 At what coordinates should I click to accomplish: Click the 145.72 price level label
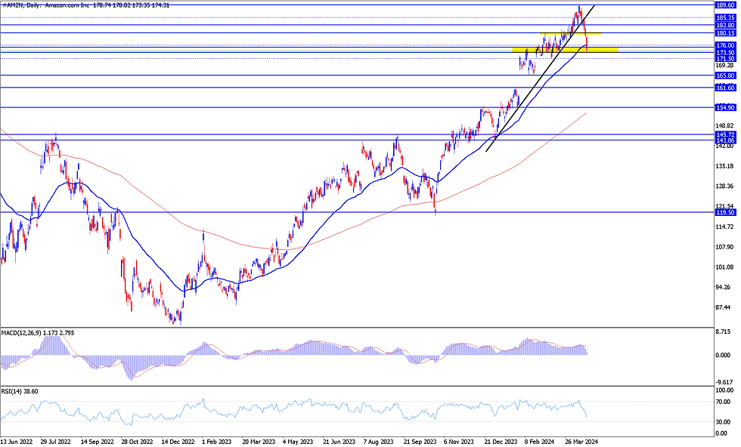[725, 134]
